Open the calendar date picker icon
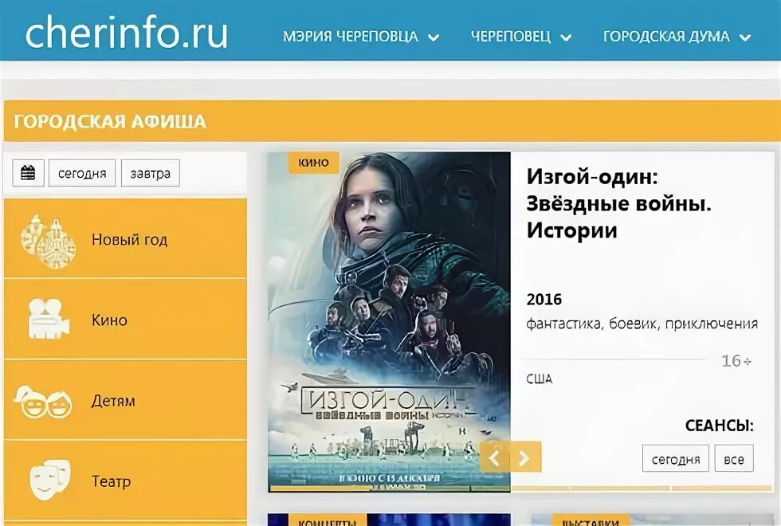 coord(29,173)
